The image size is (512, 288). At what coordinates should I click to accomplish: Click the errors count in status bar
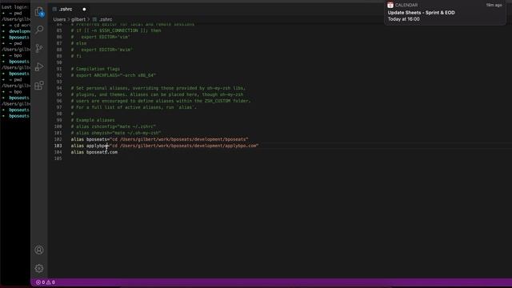(x=41, y=282)
